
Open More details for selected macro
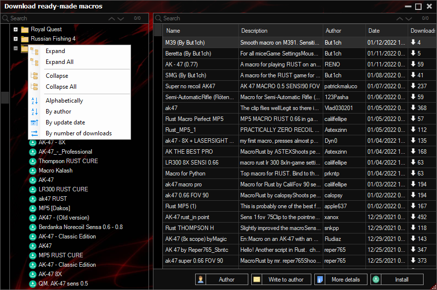(341, 280)
